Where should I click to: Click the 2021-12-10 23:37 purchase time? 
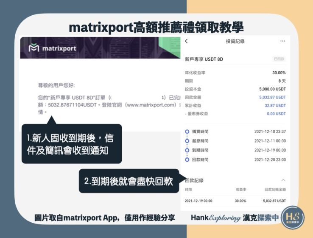tap(270, 132)
